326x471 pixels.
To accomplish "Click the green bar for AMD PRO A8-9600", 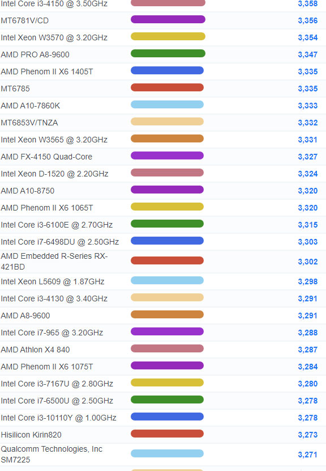I will click(x=168, y=53).
